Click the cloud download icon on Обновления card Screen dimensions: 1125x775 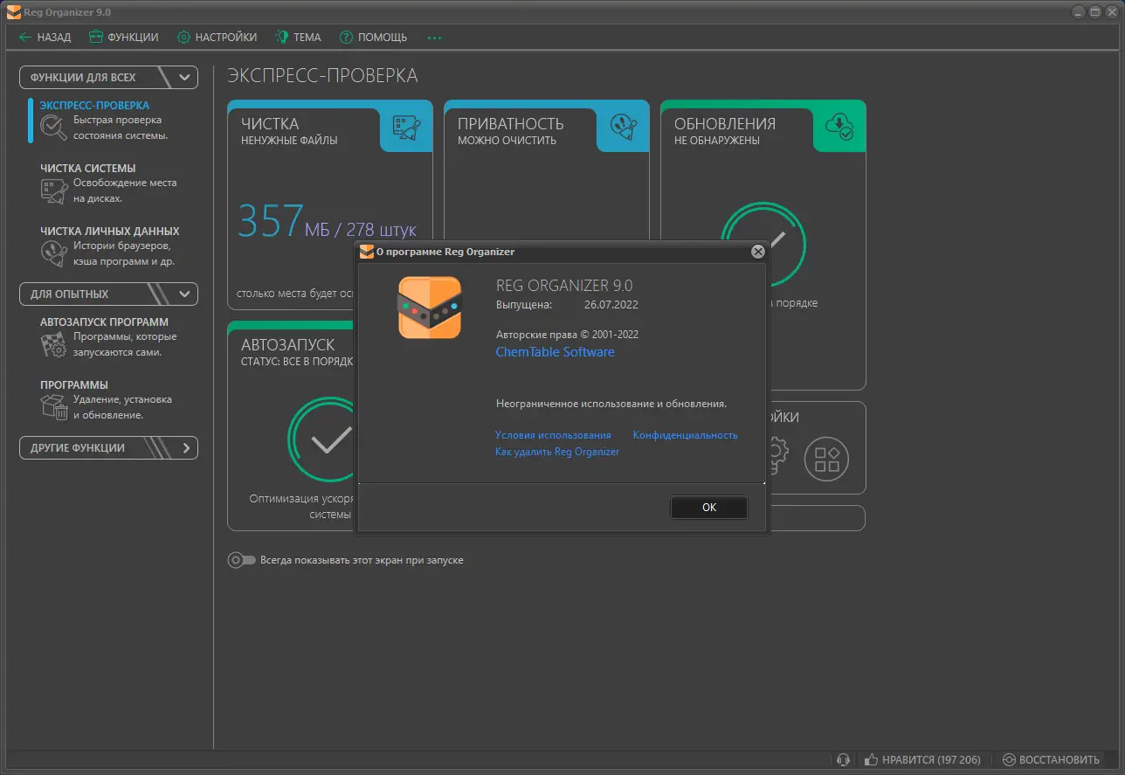(839, 127)
